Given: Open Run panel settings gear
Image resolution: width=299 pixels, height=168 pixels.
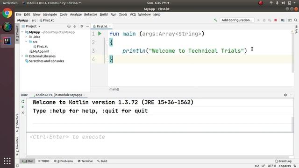Looking at the screenshot, I should pos(285,95).
